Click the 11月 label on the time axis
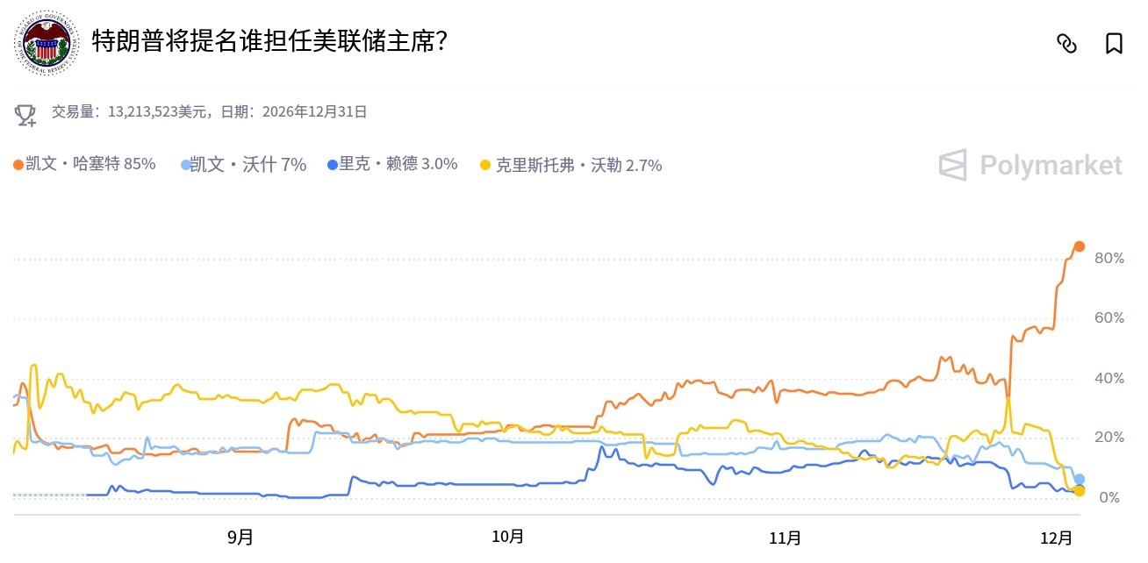This screenshot has width=1148, height=563. [784, 537]
